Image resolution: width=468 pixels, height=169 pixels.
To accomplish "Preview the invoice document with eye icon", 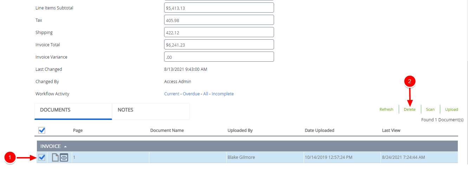I will 64,158.
